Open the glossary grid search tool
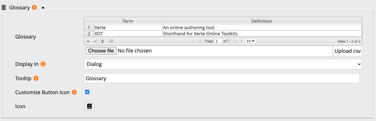376x121 pixels. [x=111, y=41]
